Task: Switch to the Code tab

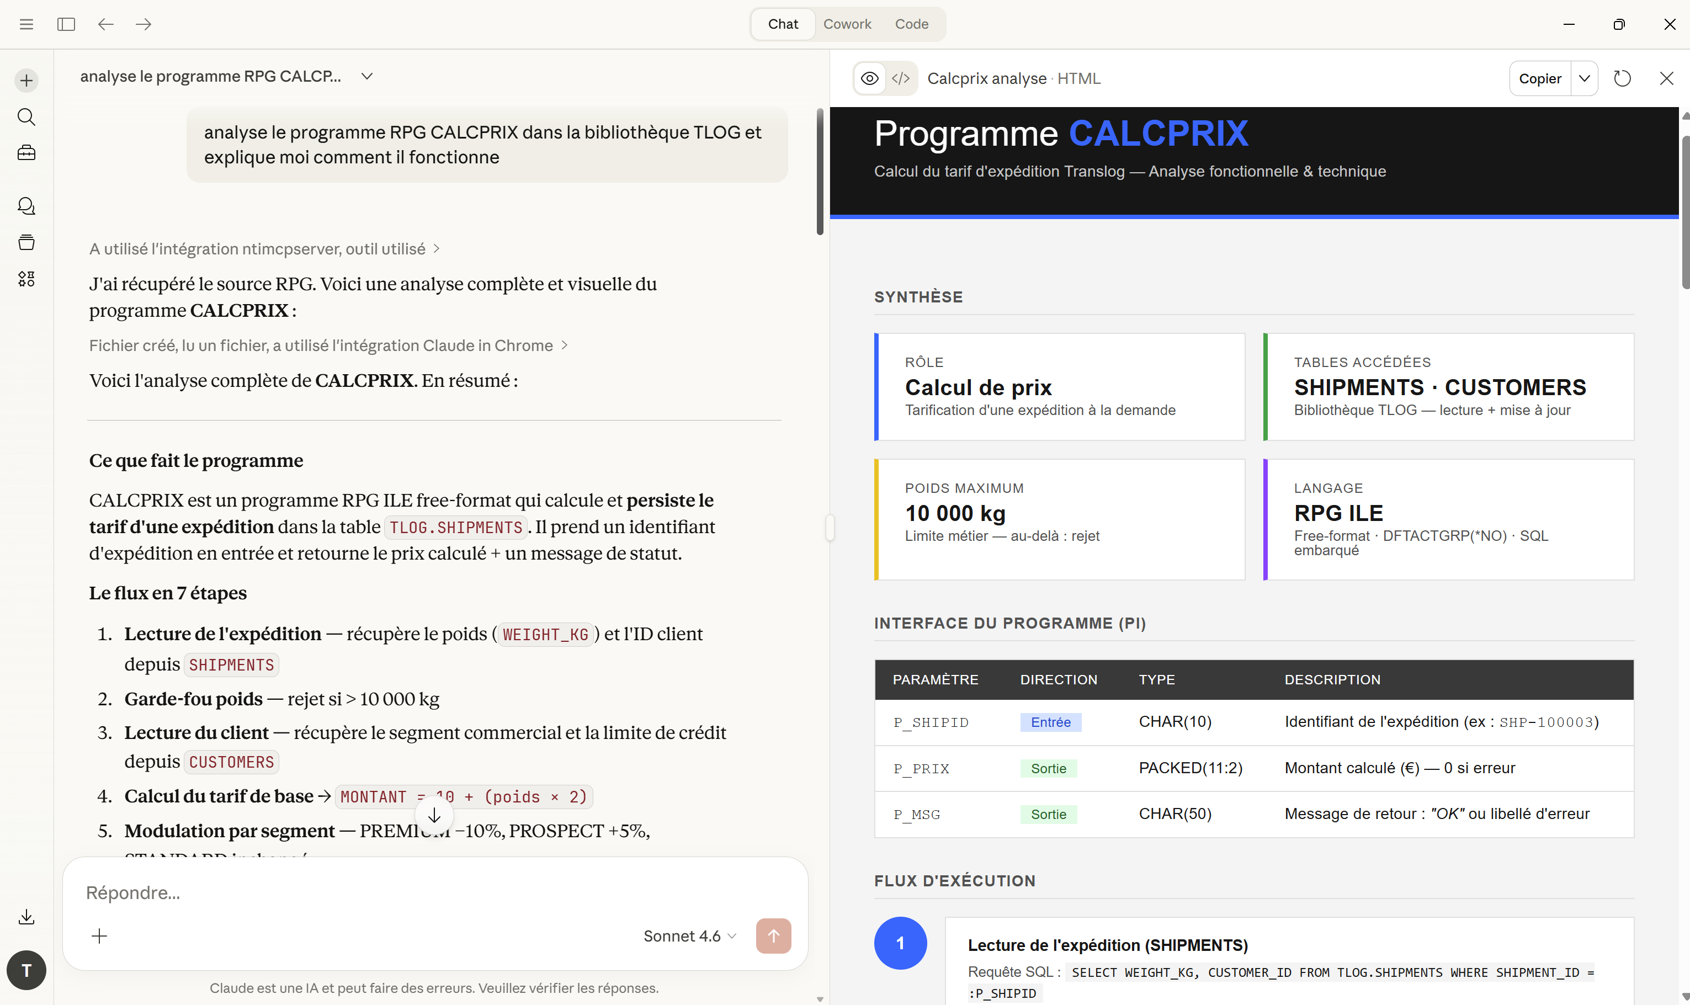Action: click(911, 24)
